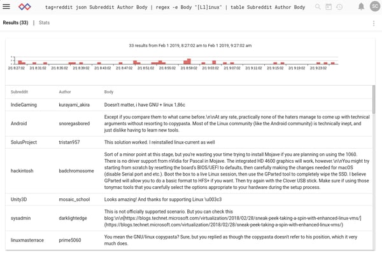Click body text starting 'Except if you compare them'
This screenshot has height=253, width=382.
coord(237,123)
